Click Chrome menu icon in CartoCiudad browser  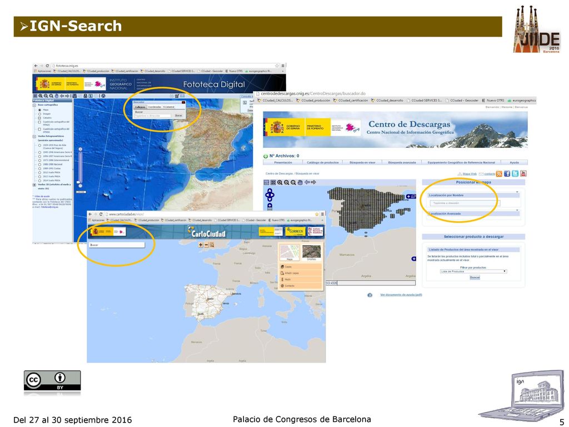pos(322,214)
